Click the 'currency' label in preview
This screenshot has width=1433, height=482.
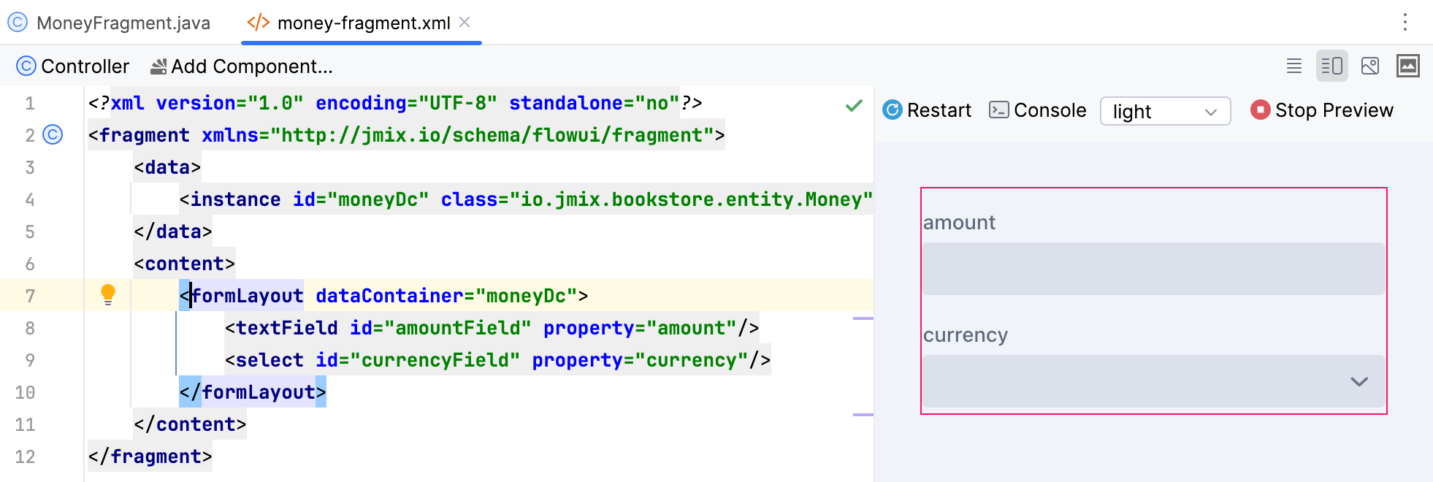[966, 335]
